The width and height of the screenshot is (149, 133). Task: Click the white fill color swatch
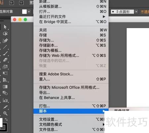(25, 12)
